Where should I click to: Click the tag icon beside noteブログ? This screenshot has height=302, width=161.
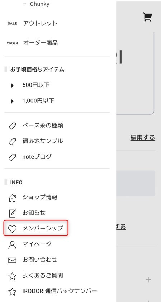click(x=13, y=157)
